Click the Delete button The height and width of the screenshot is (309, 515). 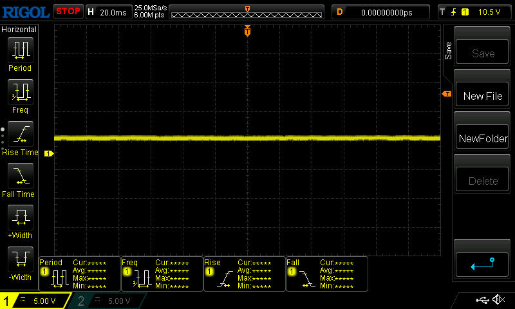tap(482, 180)
